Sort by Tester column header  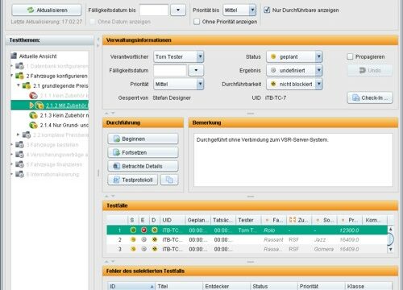coord(249,220)
